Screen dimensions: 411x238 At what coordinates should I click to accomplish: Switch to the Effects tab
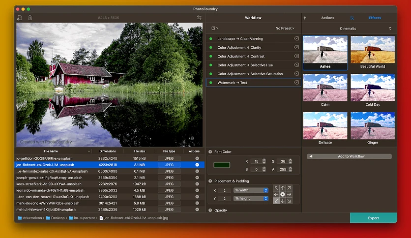pyautogui.click(x=375, y=18)
